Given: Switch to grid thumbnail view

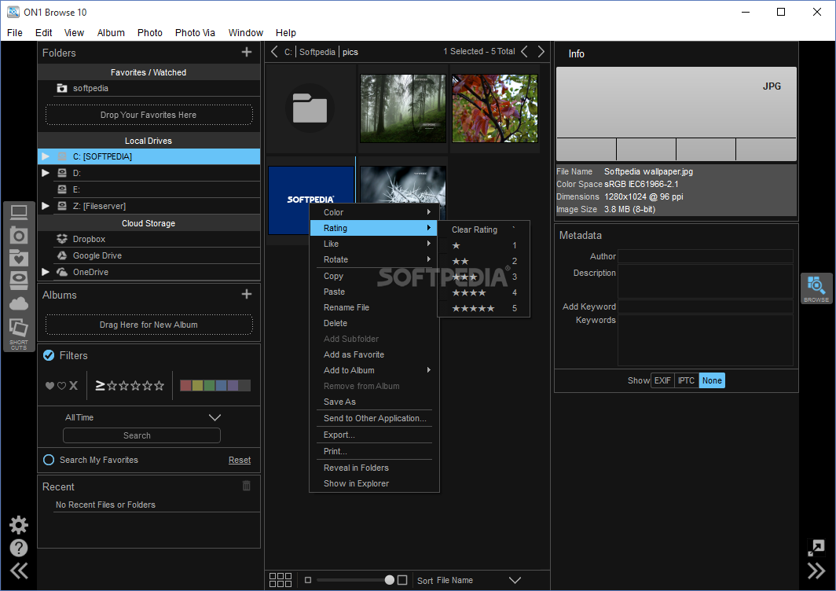Looking at the screenshot, I should tap(280, 580).
